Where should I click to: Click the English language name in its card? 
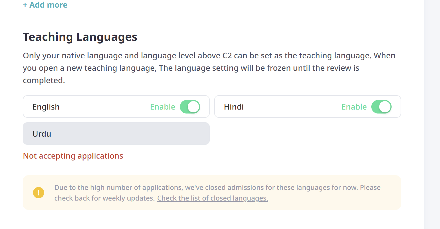46,107
